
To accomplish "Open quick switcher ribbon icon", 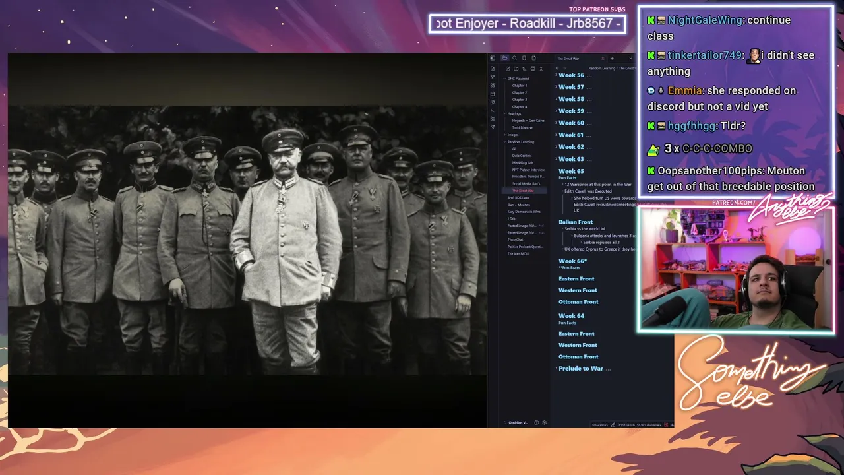I will [x=493, y=69].
